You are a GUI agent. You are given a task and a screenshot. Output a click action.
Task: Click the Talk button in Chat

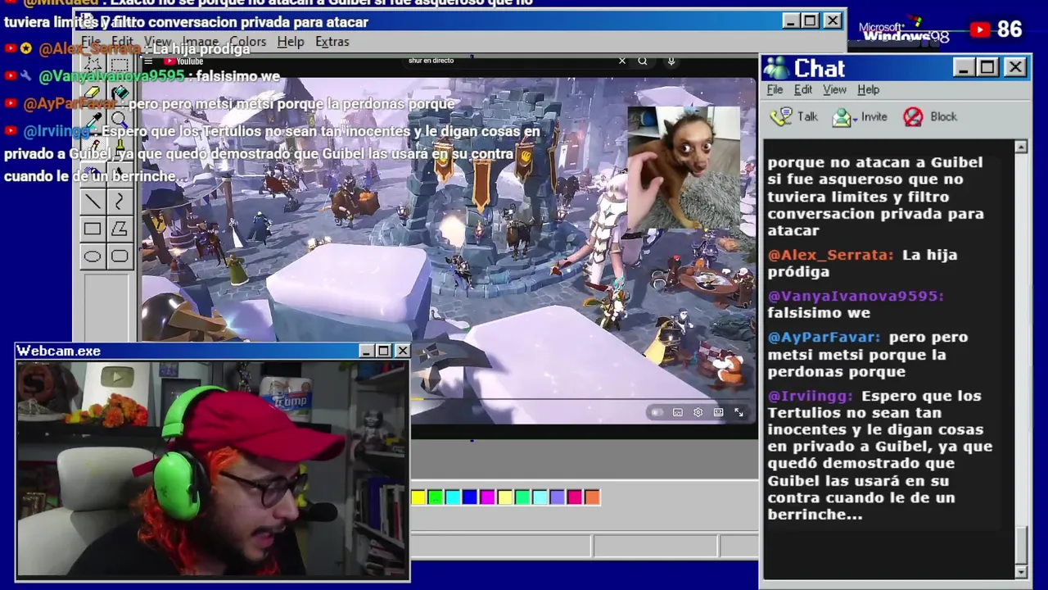794,116
